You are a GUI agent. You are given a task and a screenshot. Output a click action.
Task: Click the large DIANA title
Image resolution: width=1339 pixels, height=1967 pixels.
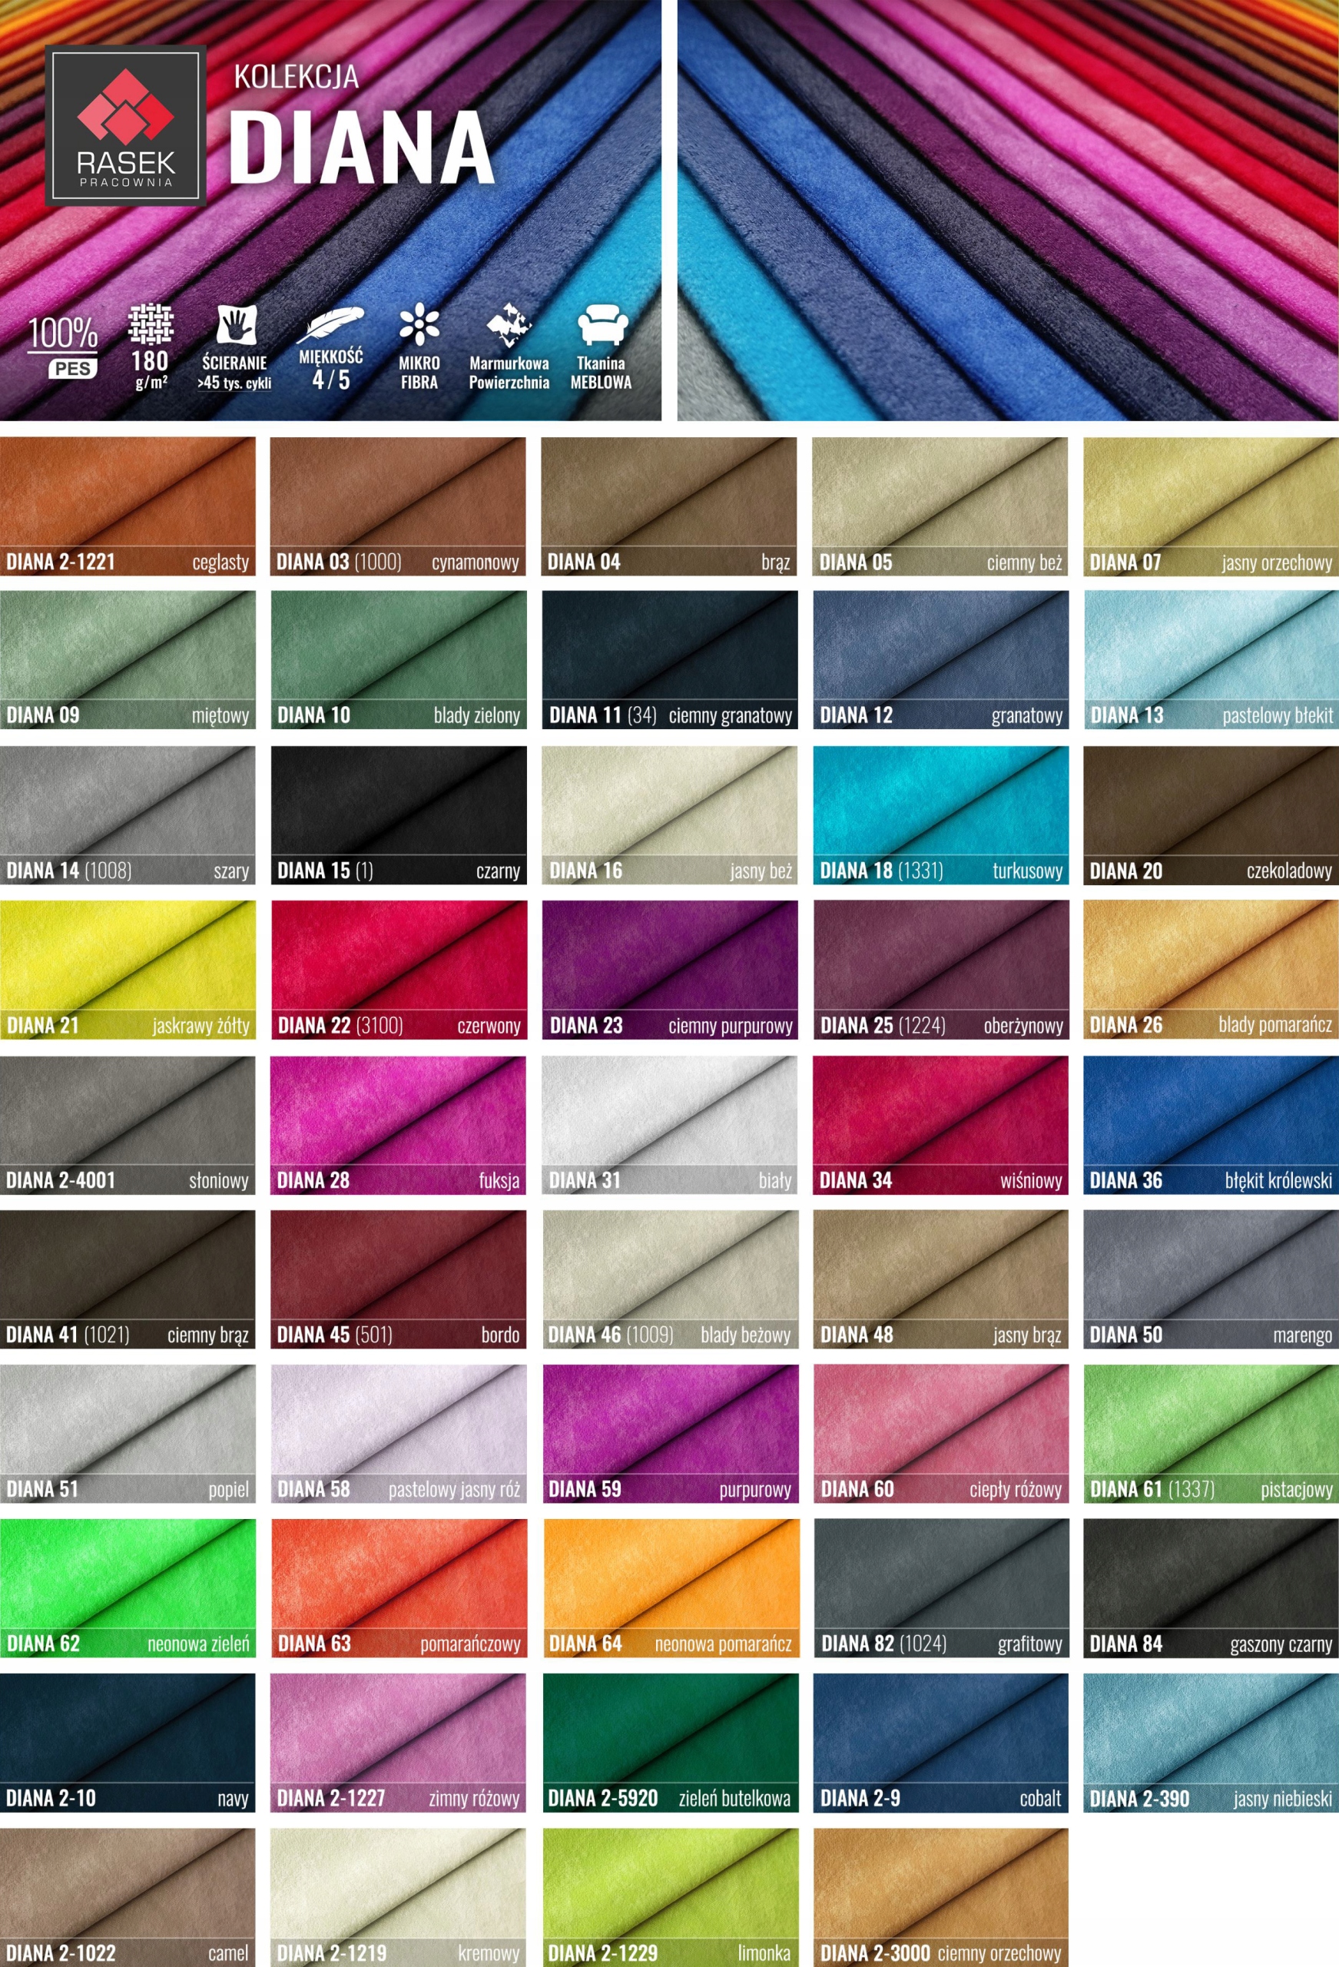(361, 147)
